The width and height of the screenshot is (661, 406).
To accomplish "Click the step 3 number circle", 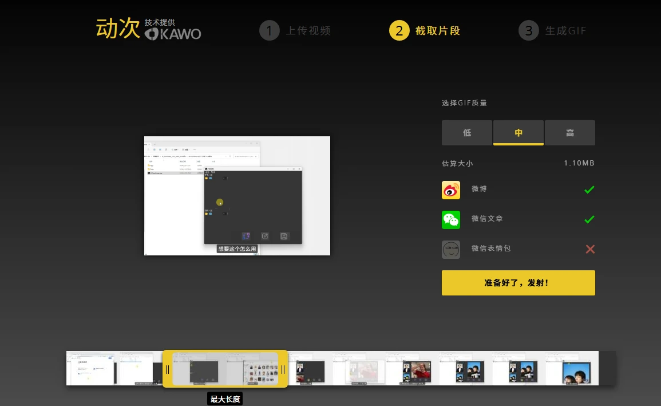I will click(528, 30).
